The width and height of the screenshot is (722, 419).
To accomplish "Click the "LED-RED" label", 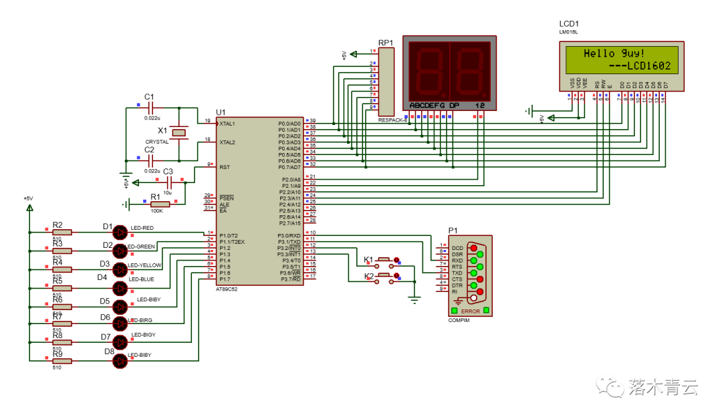I will pos(142,228).
